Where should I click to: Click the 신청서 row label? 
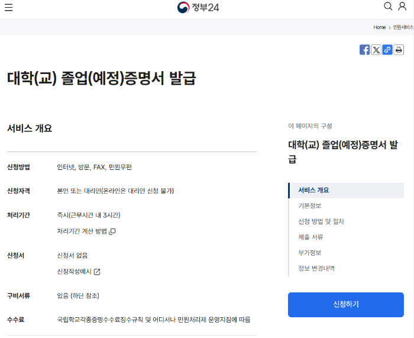15,256
